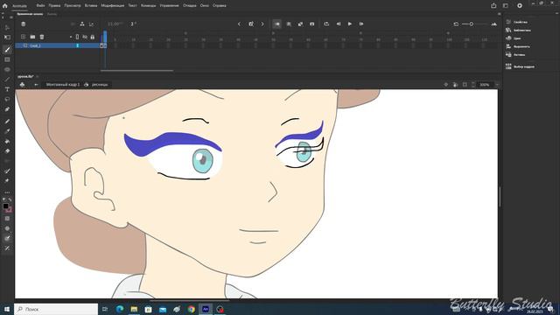This screenshot has width=560, height=315.
Task: Open the workspace switcher icon
Action: [506, 6]
